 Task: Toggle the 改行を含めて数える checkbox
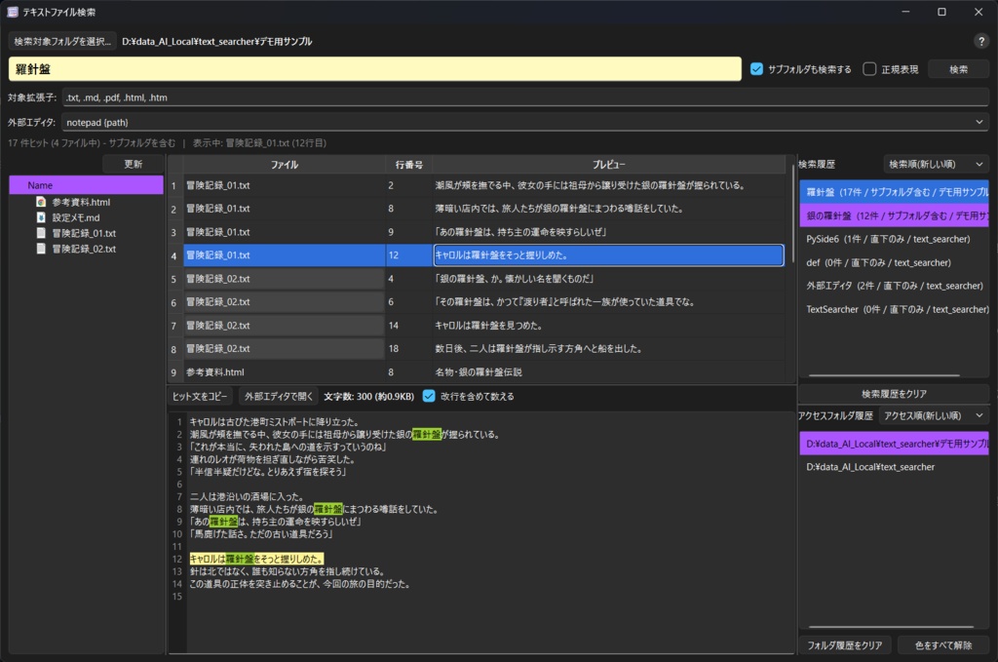(429, 396)
